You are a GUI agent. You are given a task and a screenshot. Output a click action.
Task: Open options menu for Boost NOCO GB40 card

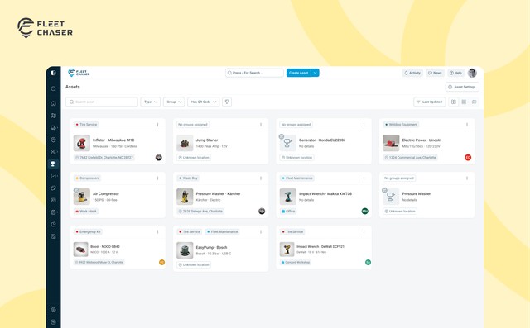click(x=158, y=232)
